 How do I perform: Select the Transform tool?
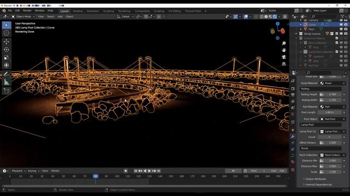(7, 65)
